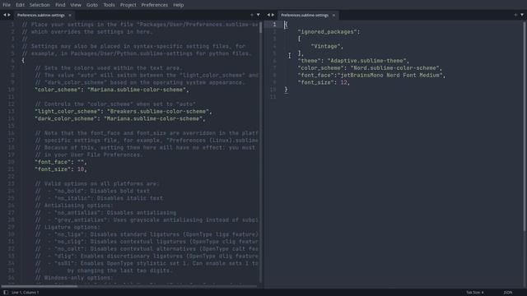Viewport: 527px width, 296px height.
Task: Click "Adaptive.sublime-theme" value
Action: 366,61
